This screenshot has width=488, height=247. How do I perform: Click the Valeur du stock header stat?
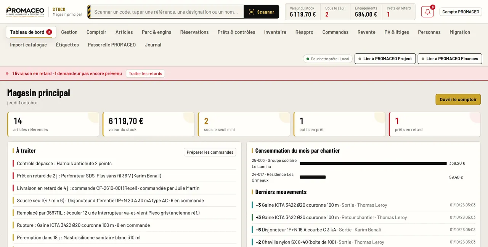[x=303, y=12]
